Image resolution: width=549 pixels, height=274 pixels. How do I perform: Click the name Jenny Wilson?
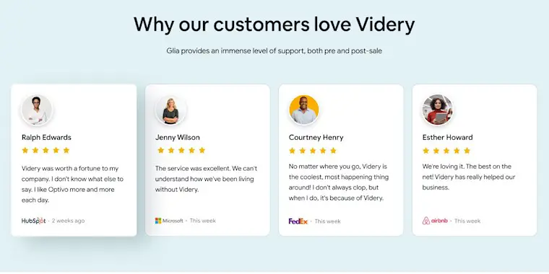pos(178,138)
